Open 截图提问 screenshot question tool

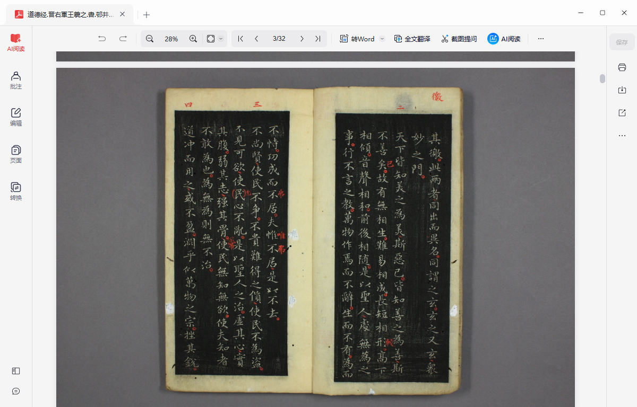(x=459, y=39)
